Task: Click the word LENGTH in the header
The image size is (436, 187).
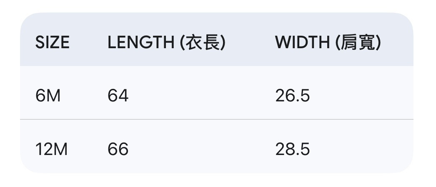Action: pos(141,42)
